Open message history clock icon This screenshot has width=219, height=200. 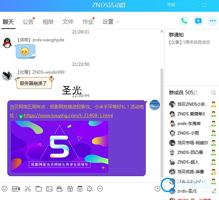(157, 189)
